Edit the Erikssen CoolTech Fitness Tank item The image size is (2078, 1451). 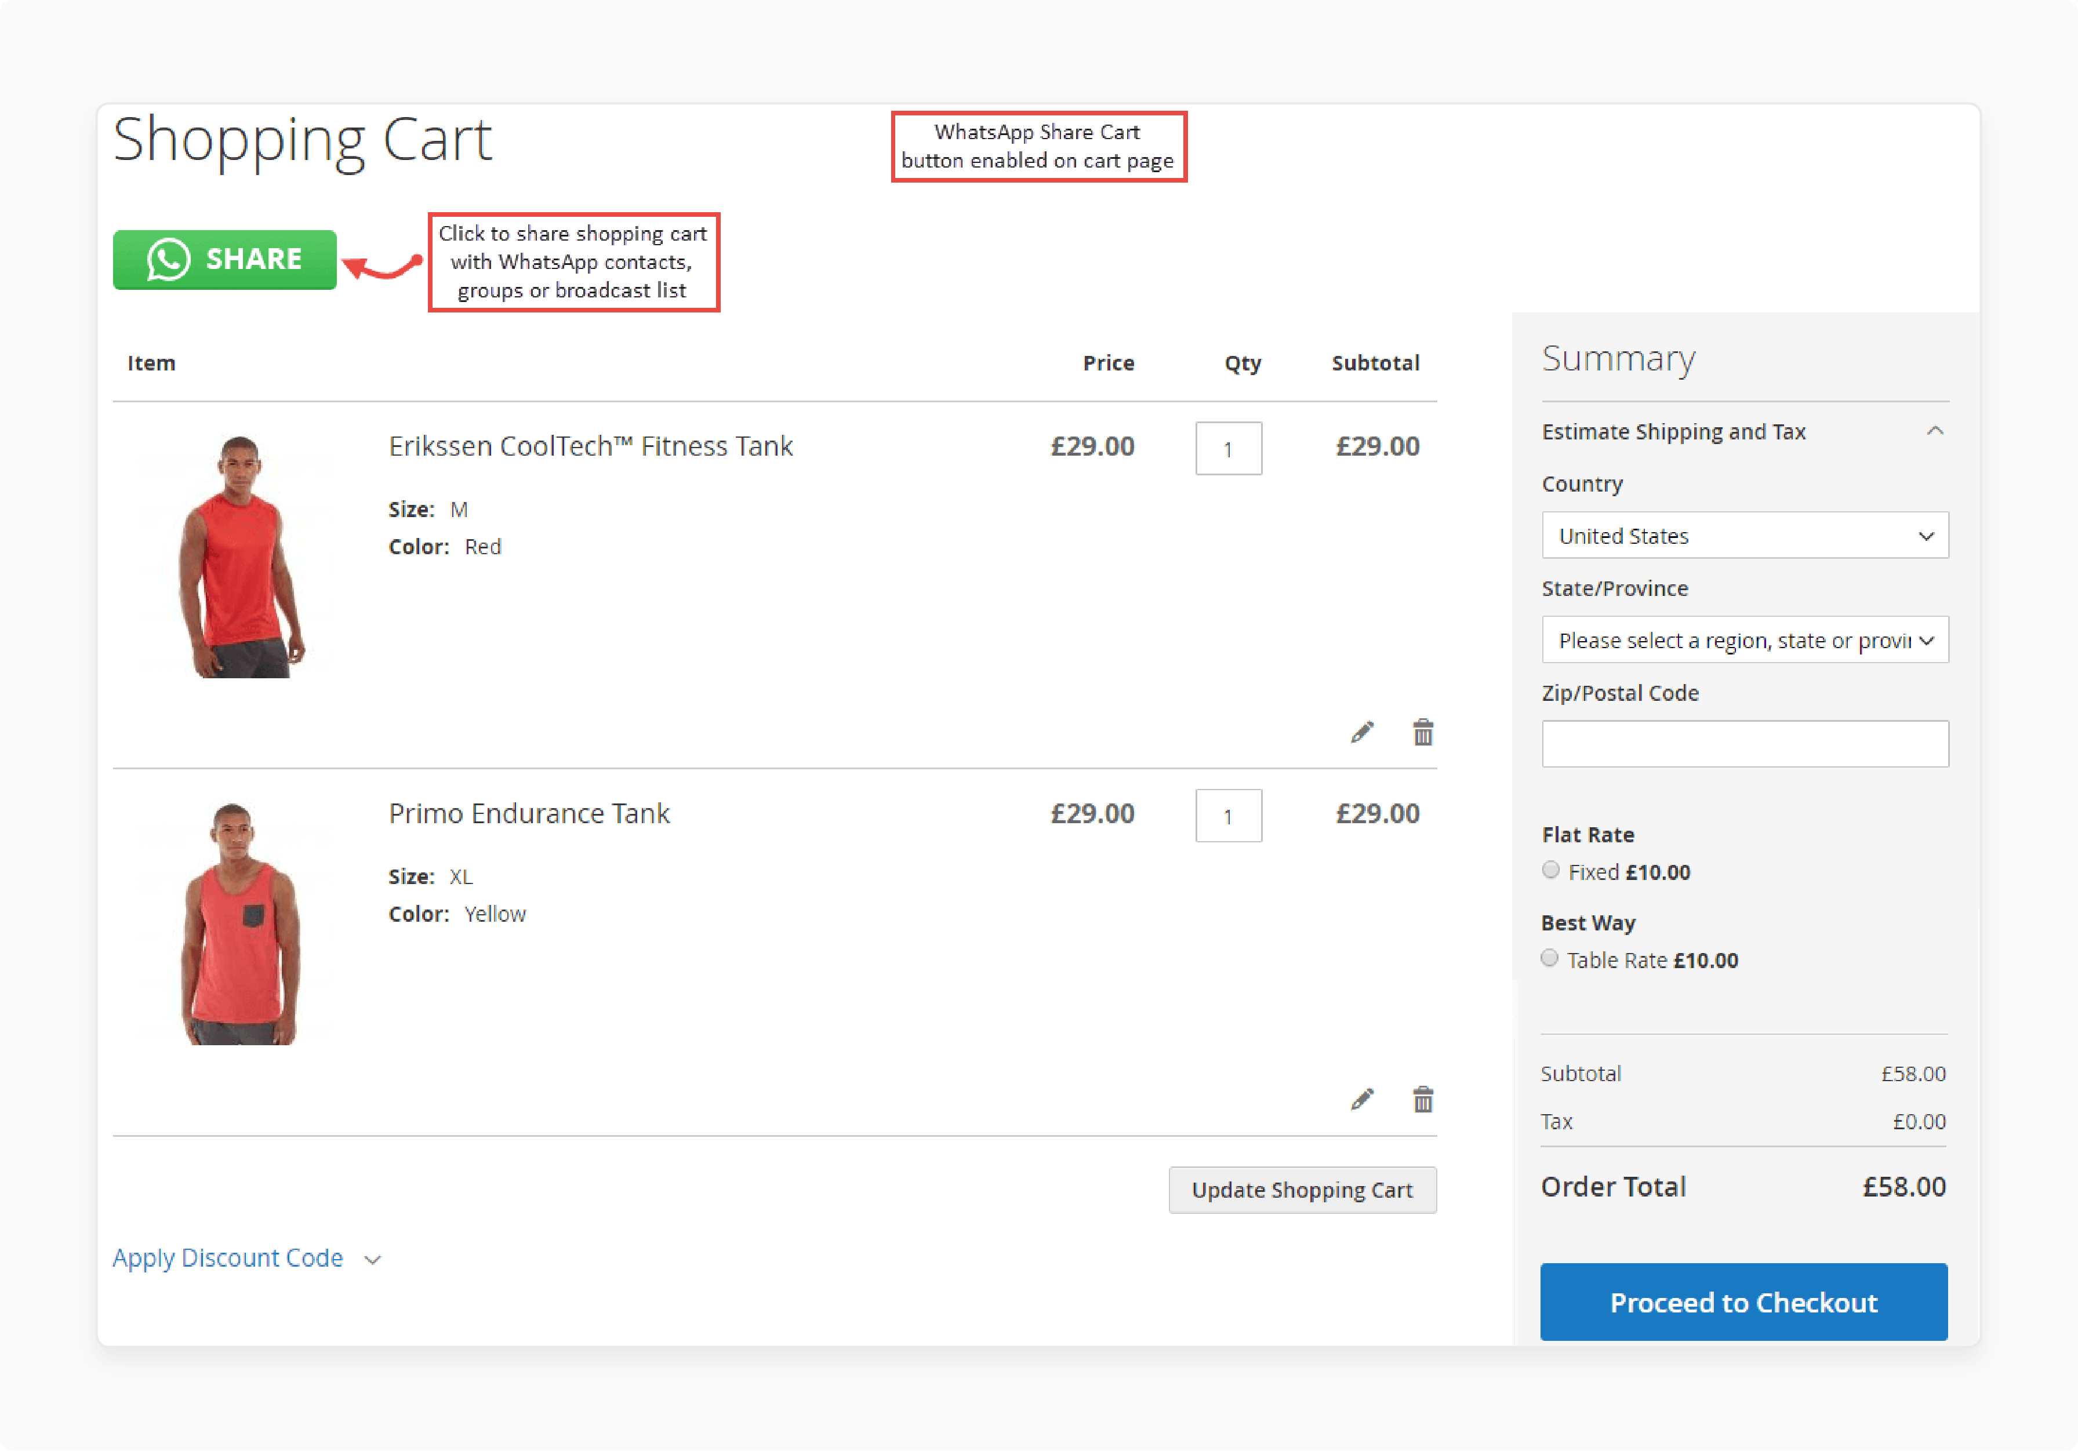[x=1362, y=732]
